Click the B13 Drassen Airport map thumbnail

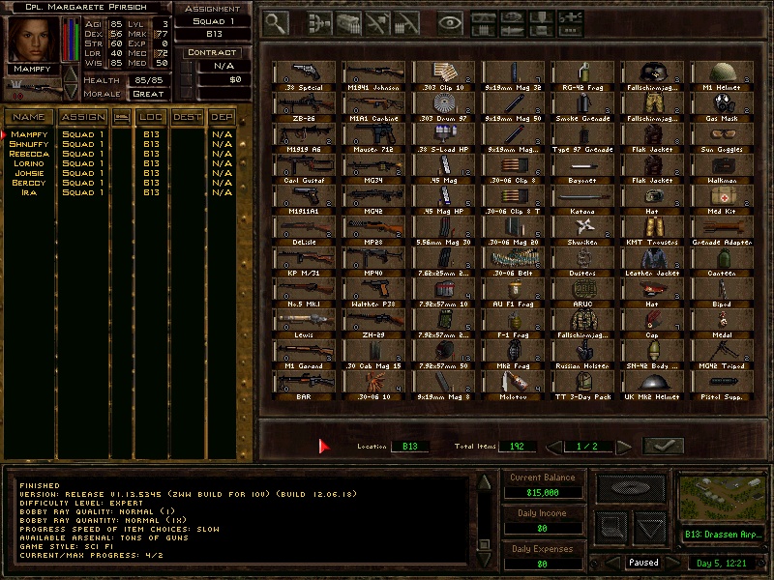[723, 498]
